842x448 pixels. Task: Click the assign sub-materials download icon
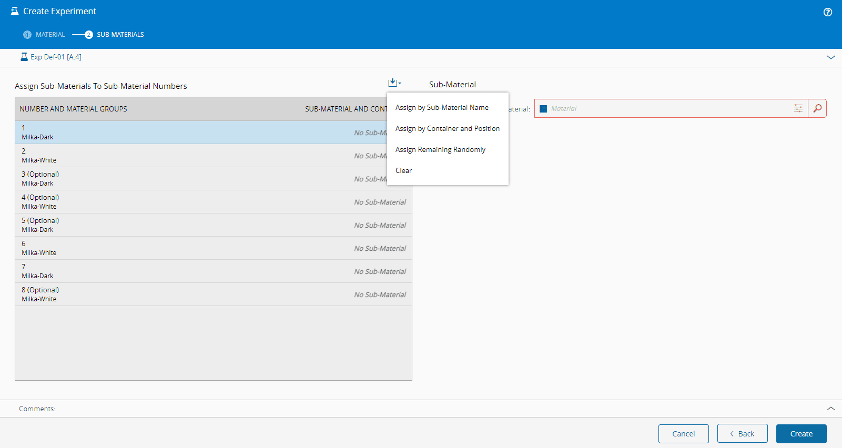tap(393, 83)
